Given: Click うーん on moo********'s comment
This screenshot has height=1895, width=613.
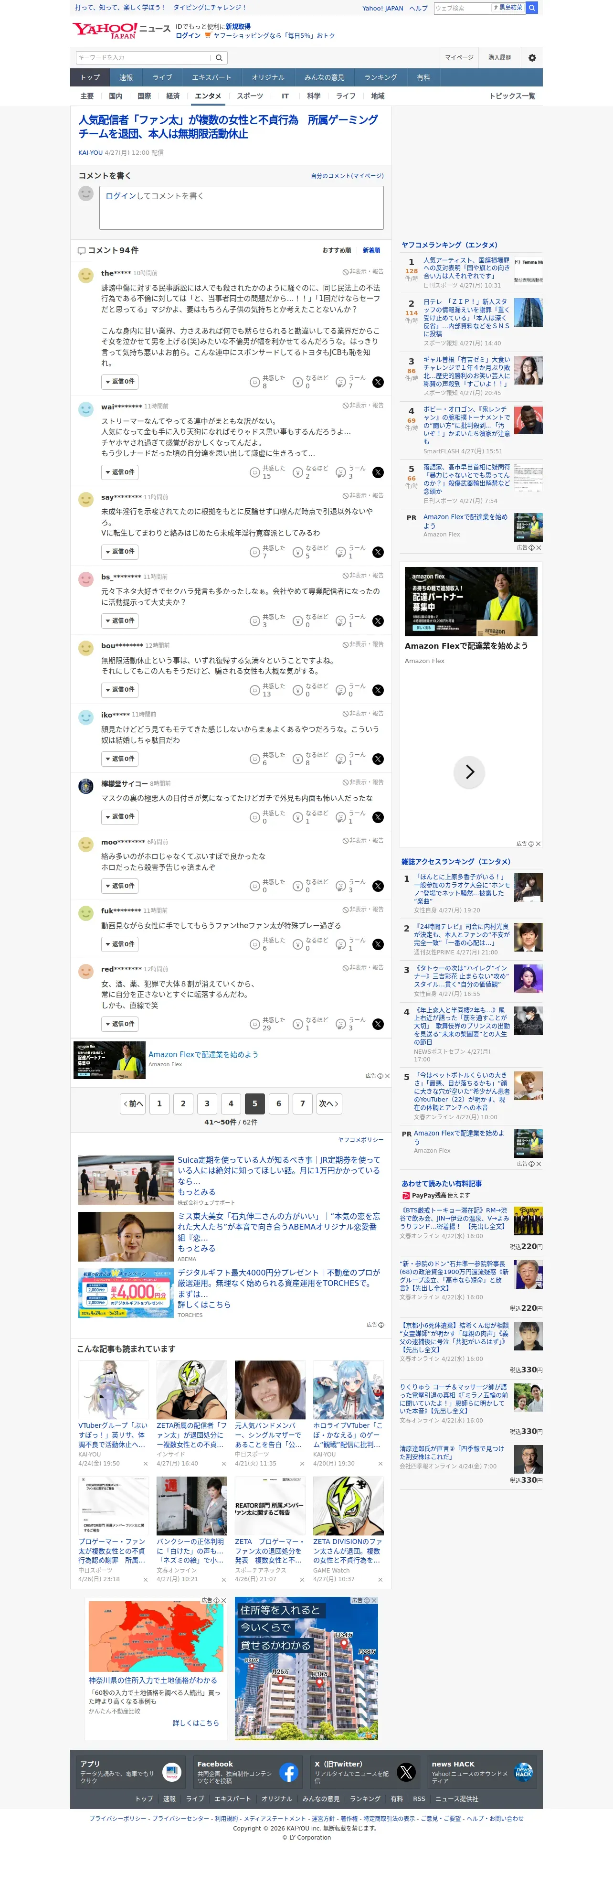Looking at the screenshot, I should (x=350, y=886).
